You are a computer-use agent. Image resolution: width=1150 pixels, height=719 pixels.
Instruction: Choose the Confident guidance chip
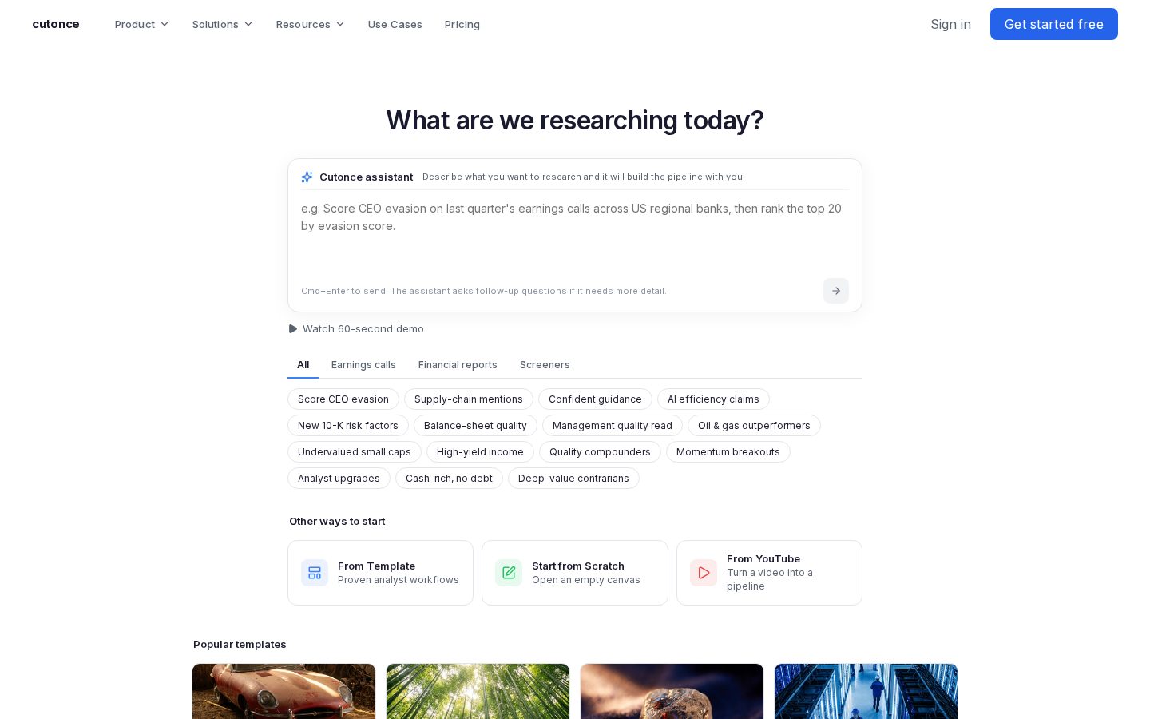(595, 399)
